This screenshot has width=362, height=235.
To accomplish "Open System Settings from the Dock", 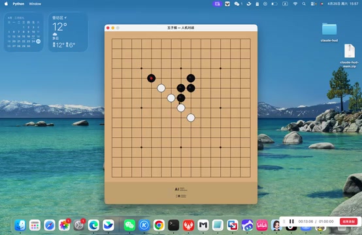I will point(79,225).
